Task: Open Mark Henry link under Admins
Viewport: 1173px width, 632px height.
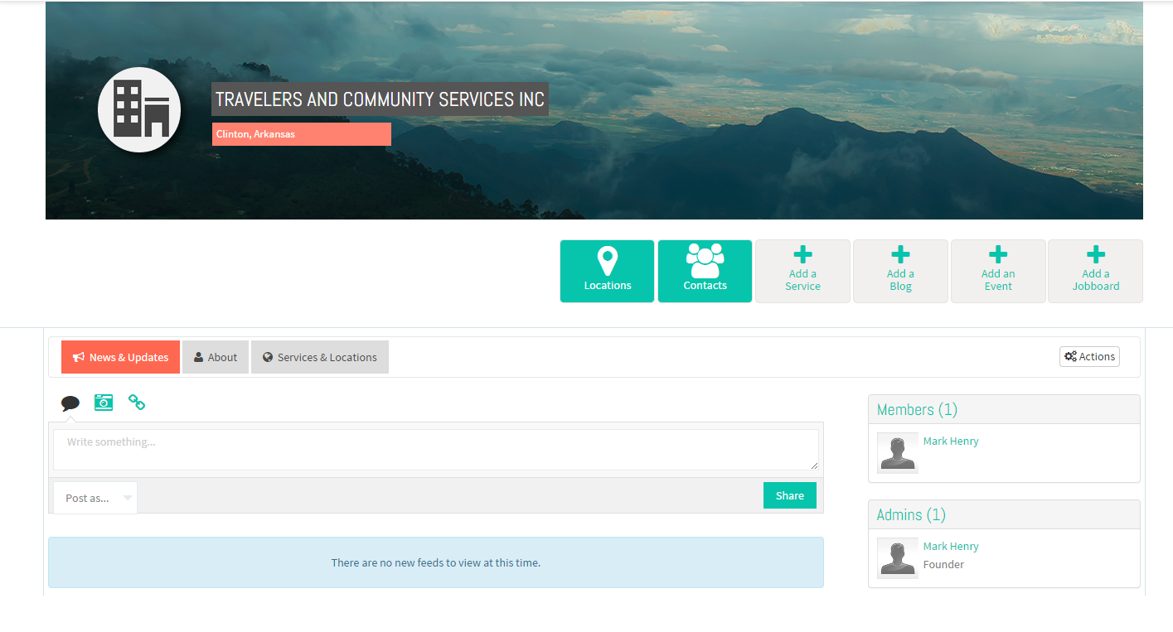Action: point(951,547)
